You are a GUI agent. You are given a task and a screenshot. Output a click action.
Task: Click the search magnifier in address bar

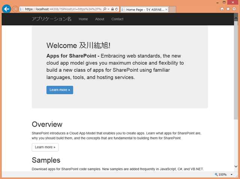pos(104,9)
